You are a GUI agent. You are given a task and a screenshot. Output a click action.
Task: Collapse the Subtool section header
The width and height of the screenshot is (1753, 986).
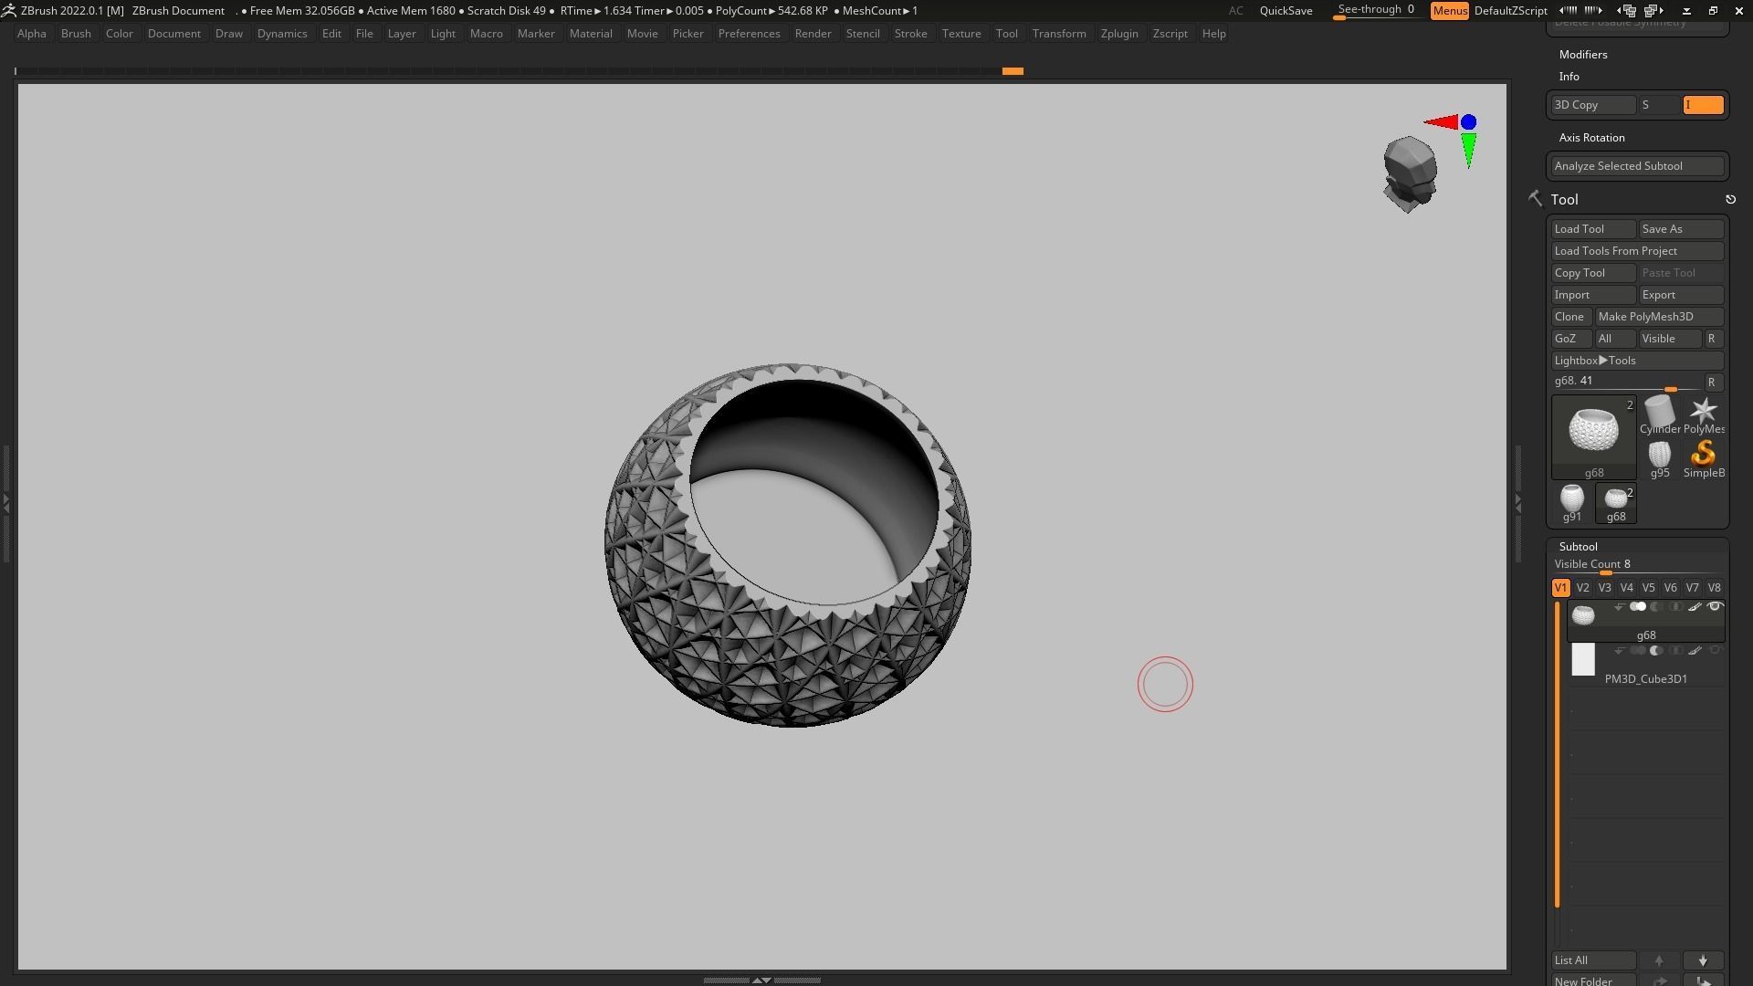point(1578,547)
